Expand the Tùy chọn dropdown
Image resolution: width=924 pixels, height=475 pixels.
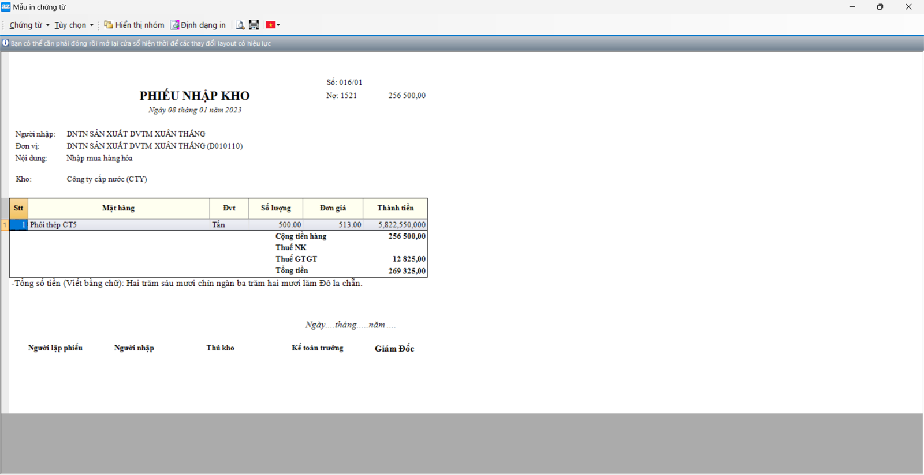[73, 25]
